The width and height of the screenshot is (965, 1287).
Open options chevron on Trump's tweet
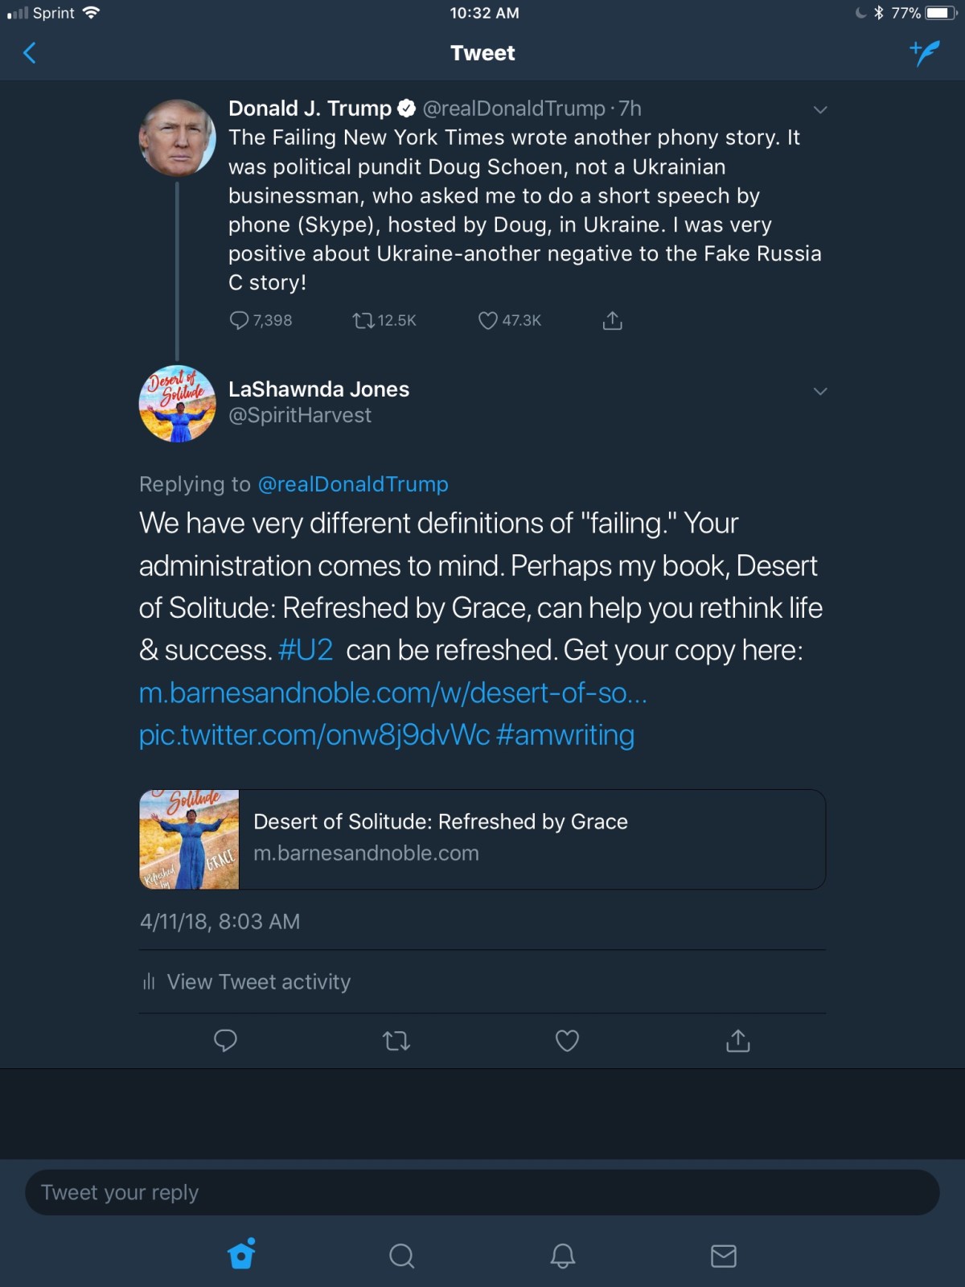[820, 109]
